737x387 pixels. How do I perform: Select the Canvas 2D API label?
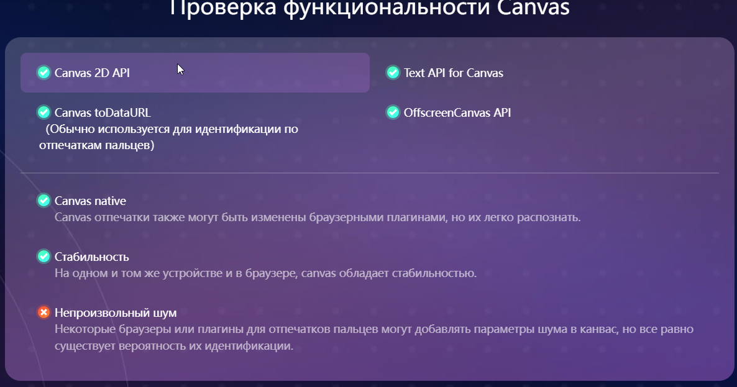tap(92, 73)
